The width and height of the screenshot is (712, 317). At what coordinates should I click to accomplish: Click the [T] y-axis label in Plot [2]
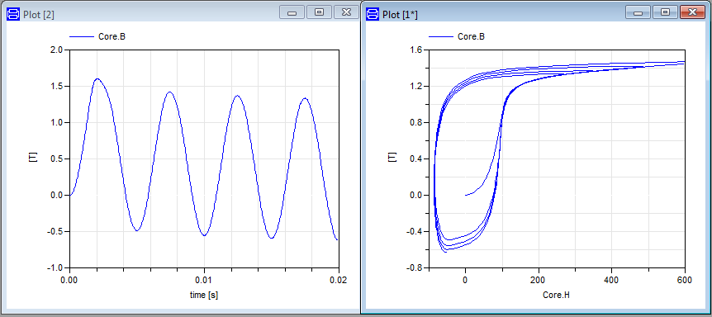tap(31, 158)
